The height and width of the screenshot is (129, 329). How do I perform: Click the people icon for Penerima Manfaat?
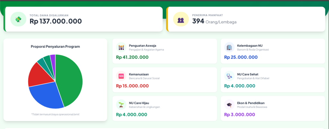click(181, 19)
